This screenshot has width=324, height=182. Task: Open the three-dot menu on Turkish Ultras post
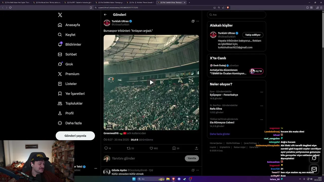pos(198,21)
